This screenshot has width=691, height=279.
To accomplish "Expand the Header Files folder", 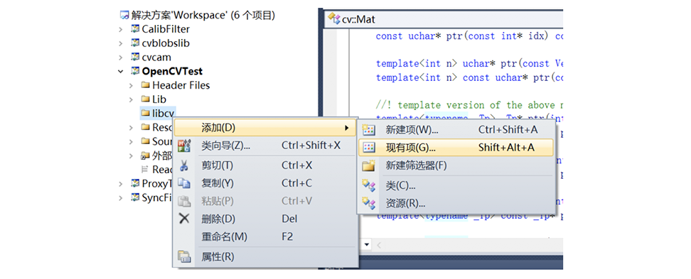I will pyautogui.click(x=131, y=85).
